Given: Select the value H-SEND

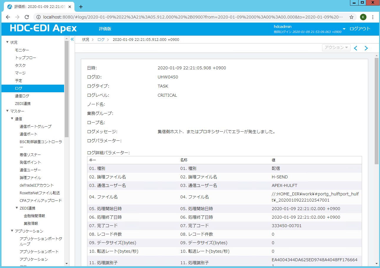Looking at the screenshot, I should coord(280,177).
